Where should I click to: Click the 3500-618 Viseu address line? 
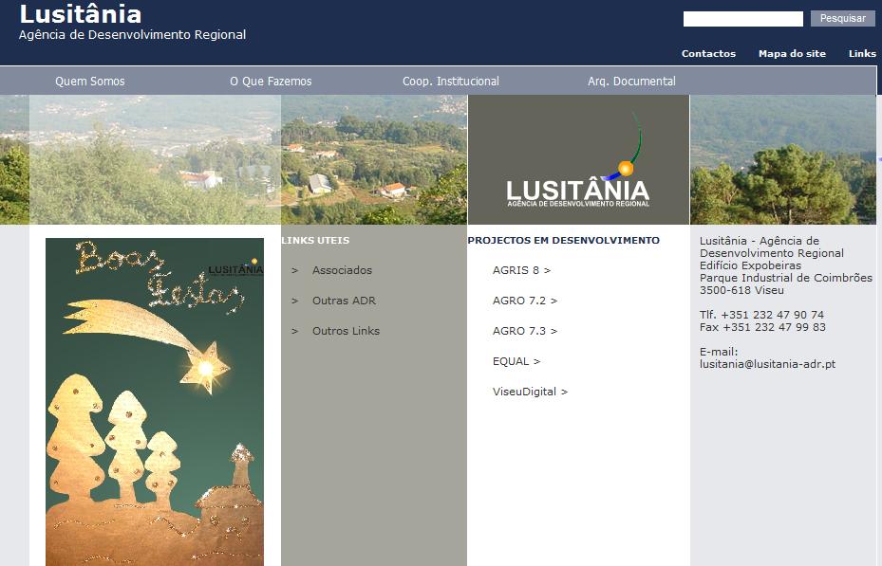click(x=741, y=290)
